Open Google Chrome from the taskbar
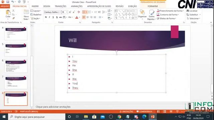 coord(119,117)
